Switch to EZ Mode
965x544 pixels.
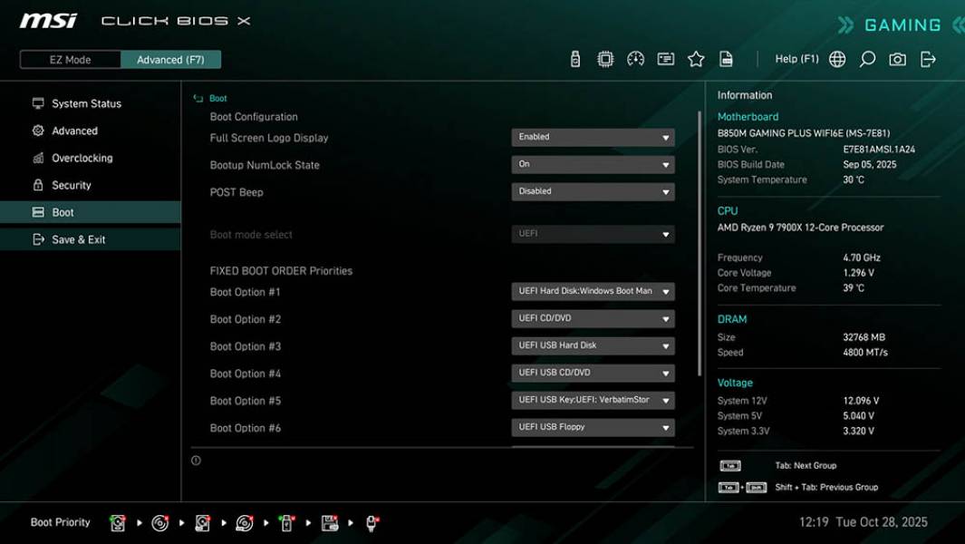pos(68,59)
